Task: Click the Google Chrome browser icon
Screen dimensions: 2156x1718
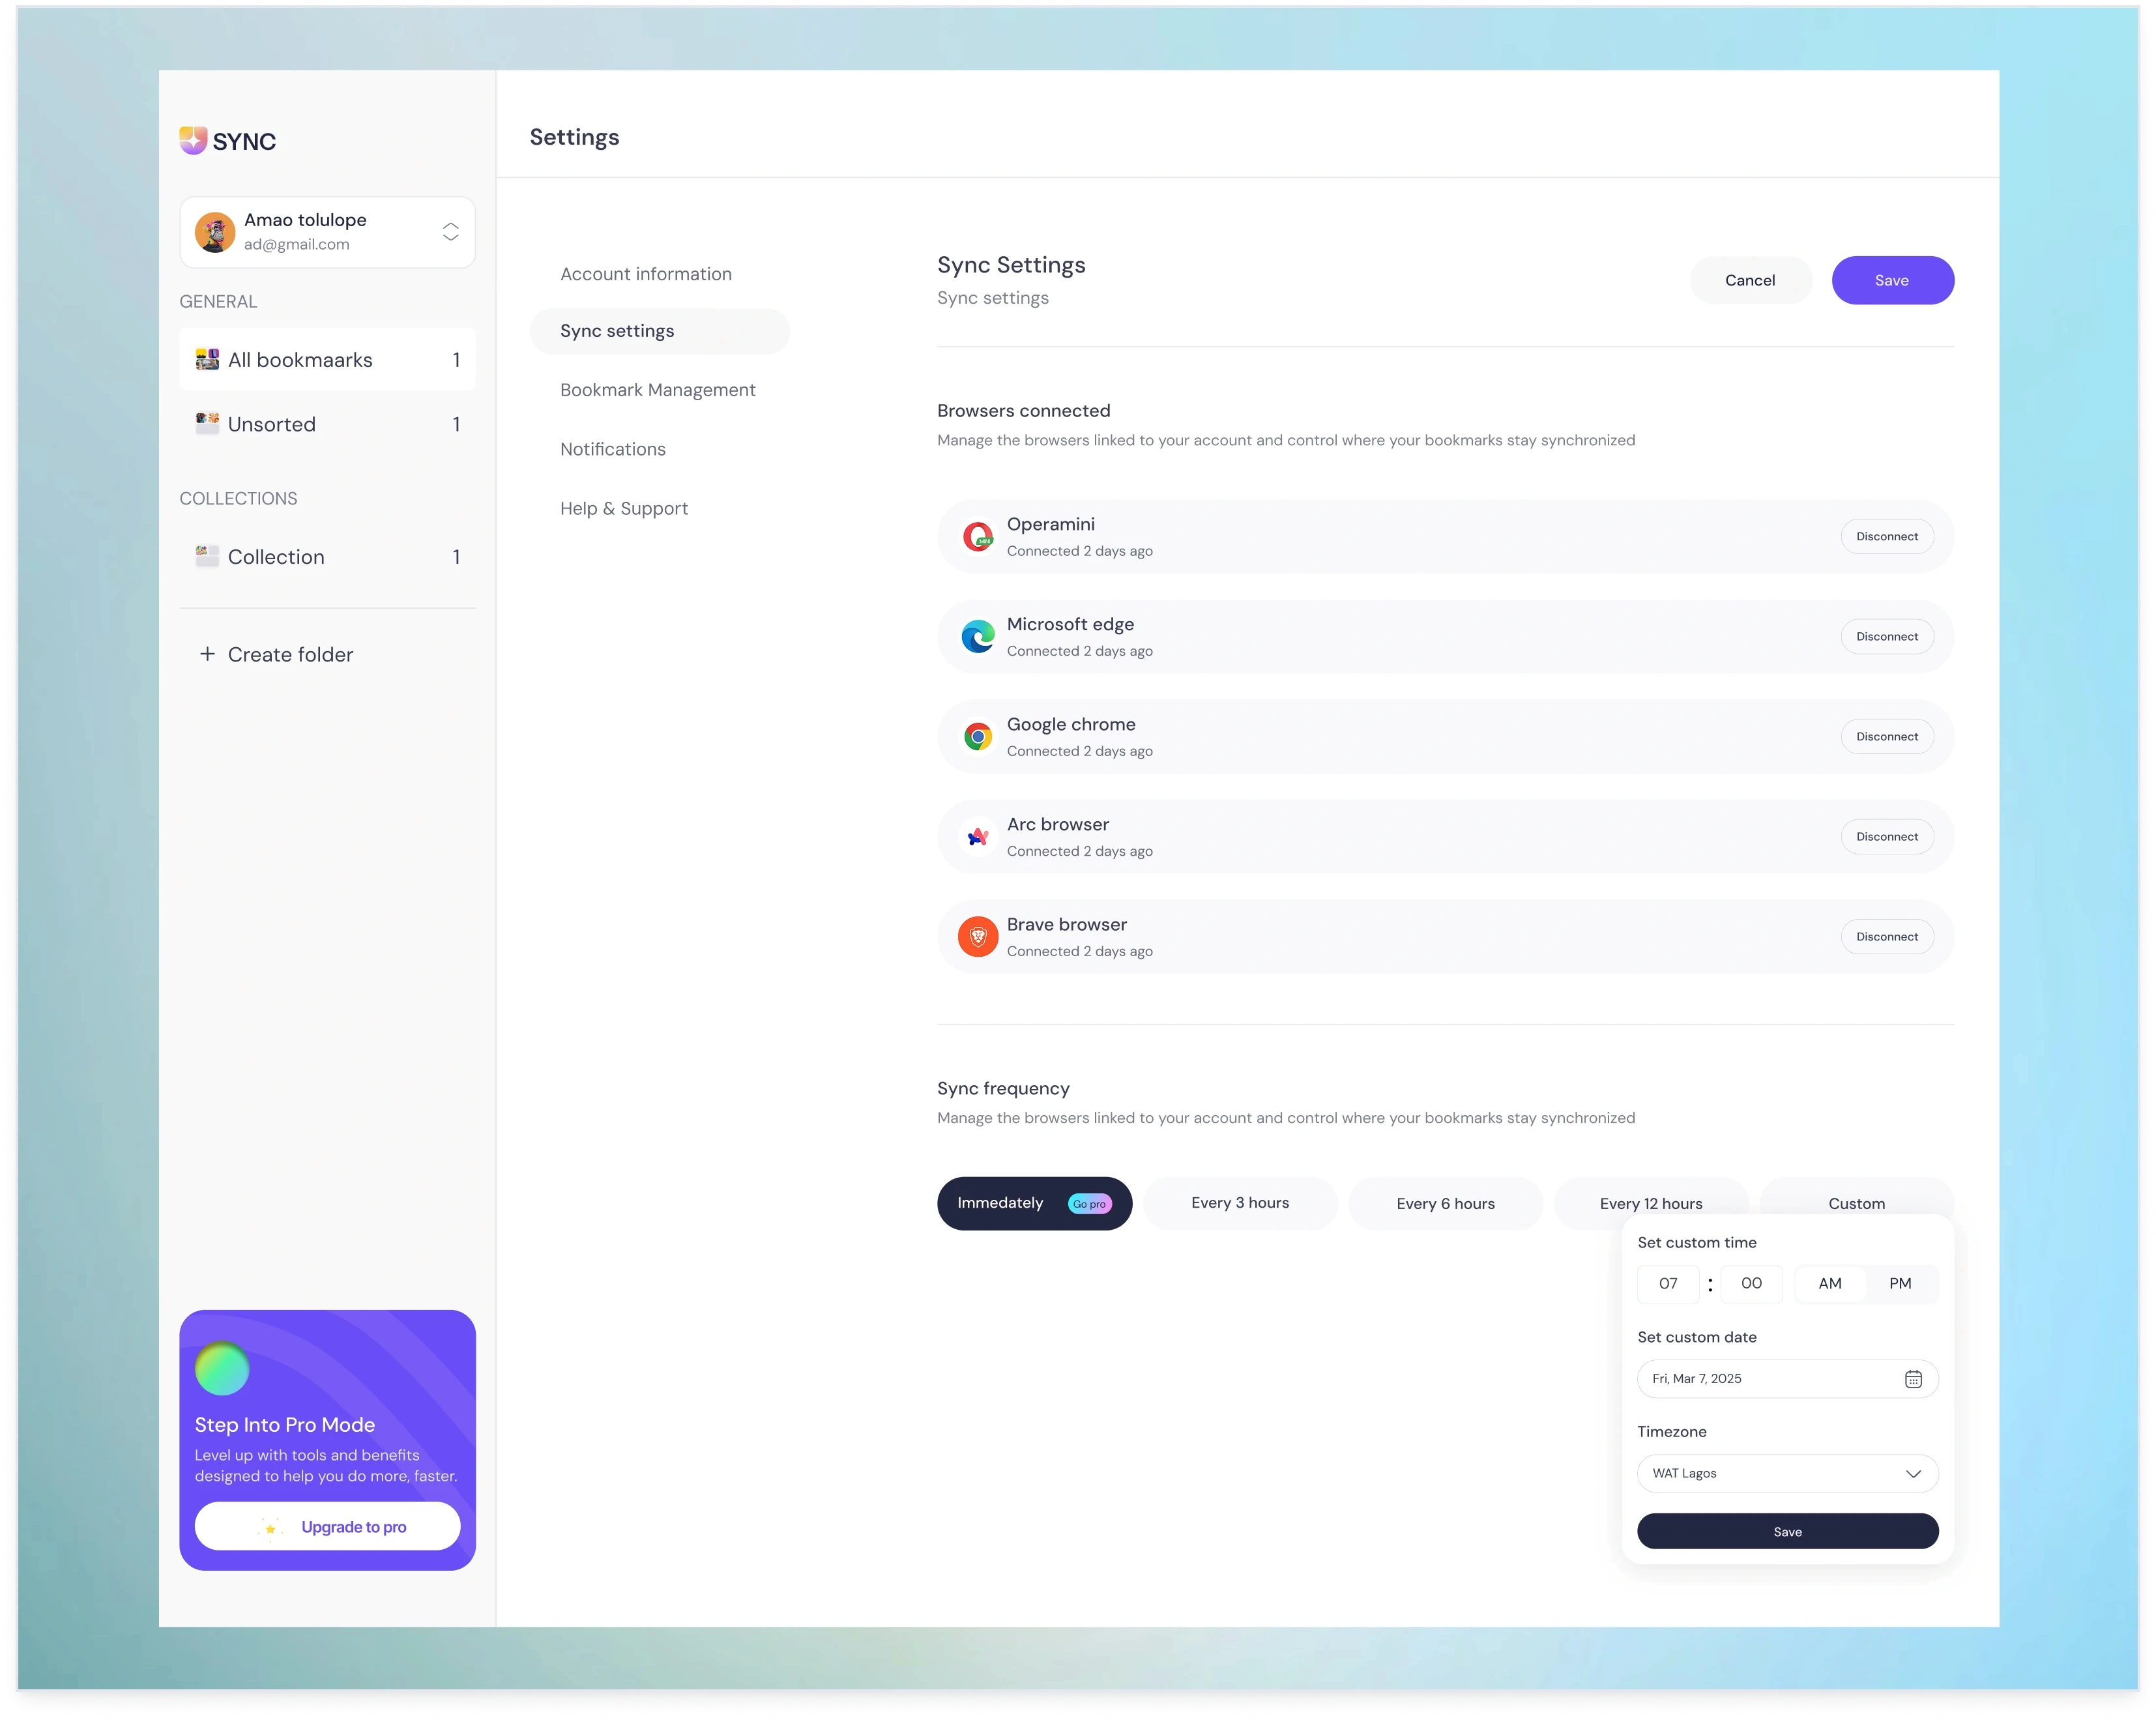Action: tap(977, 737)
